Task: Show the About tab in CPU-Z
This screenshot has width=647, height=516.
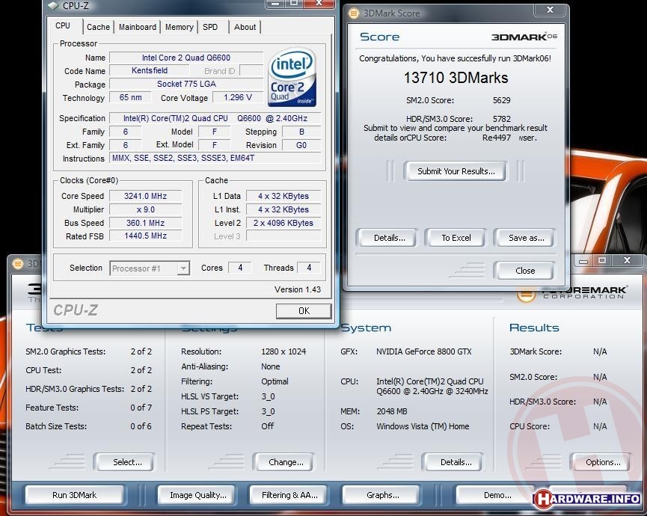Action: [x=245, y=27]
